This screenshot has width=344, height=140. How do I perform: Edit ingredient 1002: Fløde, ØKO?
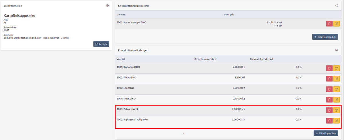pyautogui.click(x=336, y=79)
